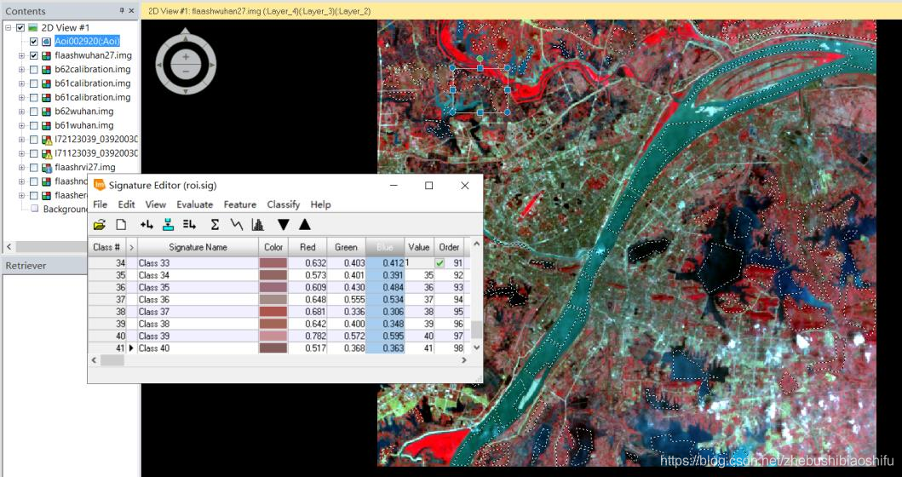
Task: Uncheck flaashwuhan27.img layer visibility
Action: (33, 56)
